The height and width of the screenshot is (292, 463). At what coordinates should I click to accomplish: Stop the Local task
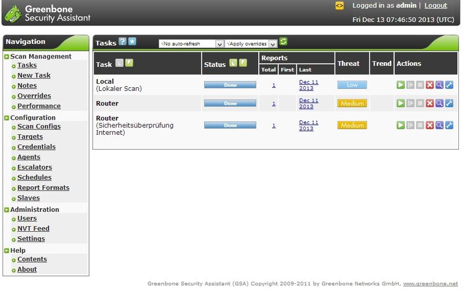point(420,85)
